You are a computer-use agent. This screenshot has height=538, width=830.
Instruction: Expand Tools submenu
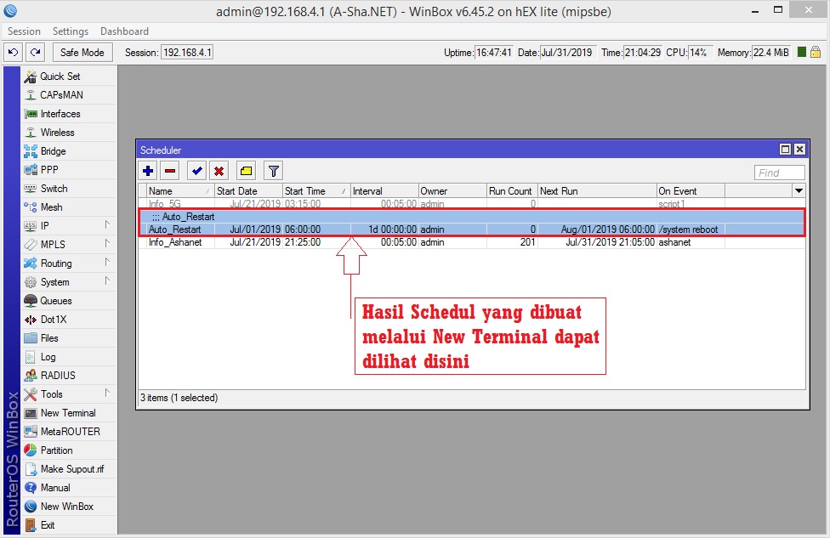pos(107,393)
